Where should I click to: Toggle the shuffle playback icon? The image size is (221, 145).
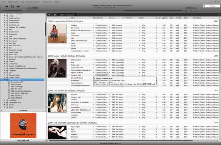(x=191, y=11)
